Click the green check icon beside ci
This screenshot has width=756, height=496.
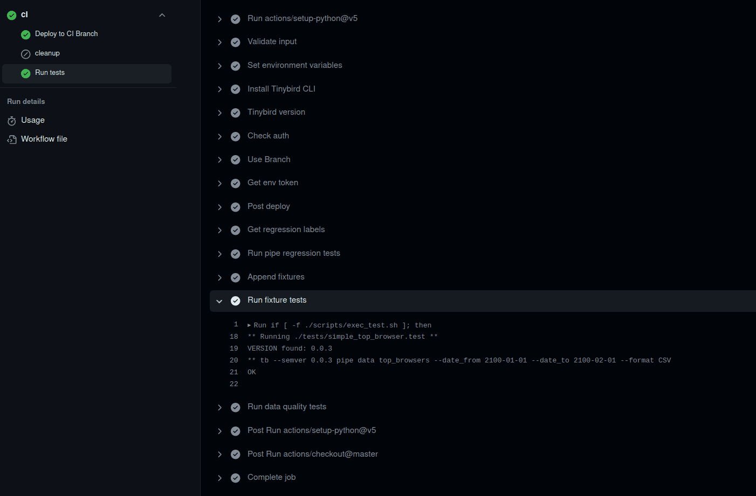(11, 15)
